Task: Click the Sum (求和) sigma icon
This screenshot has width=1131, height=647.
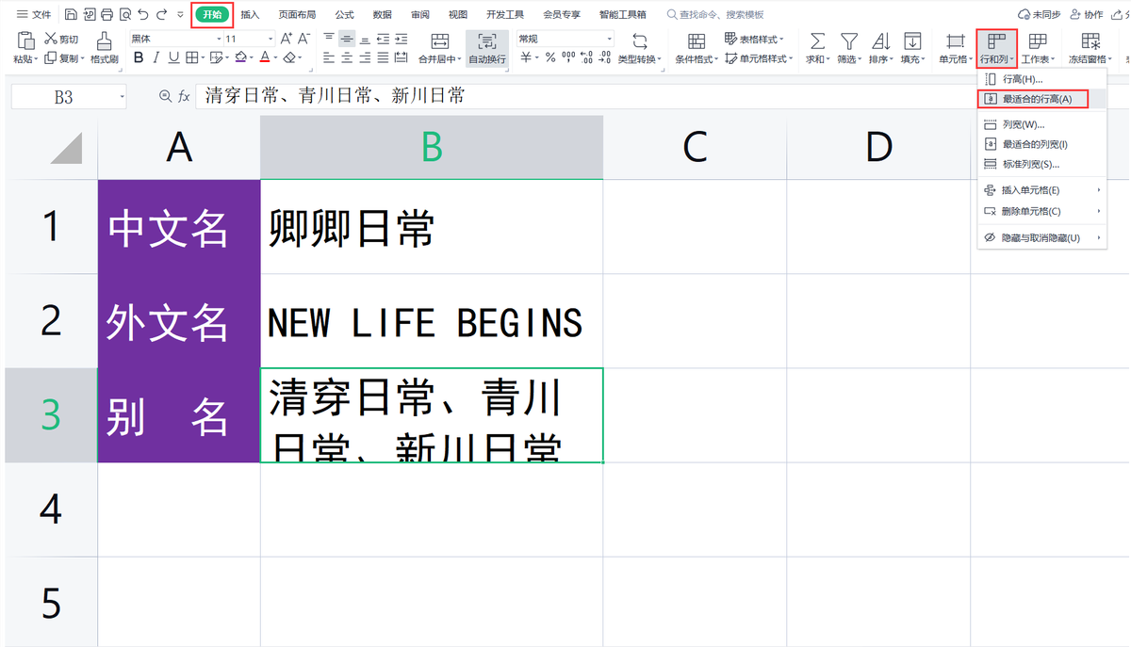Action: click(817, 40)
